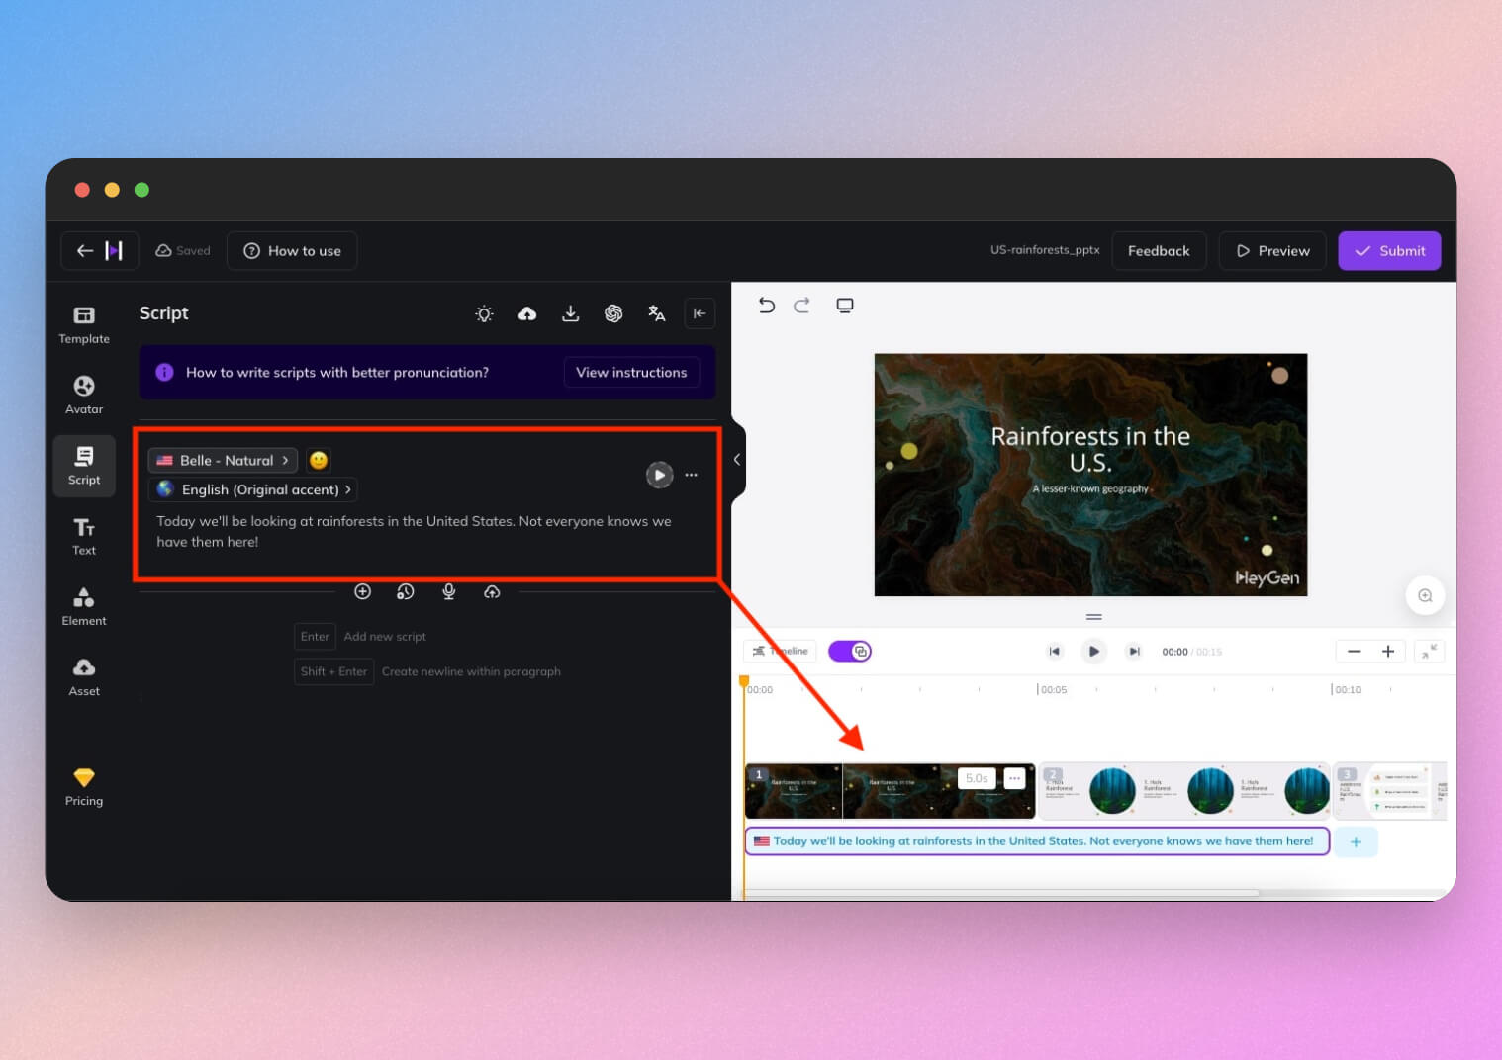Screen dimensions: 1502x1060
Task: Collapse the Script panel with the arrow icon
Action: (x=701, y=313)
